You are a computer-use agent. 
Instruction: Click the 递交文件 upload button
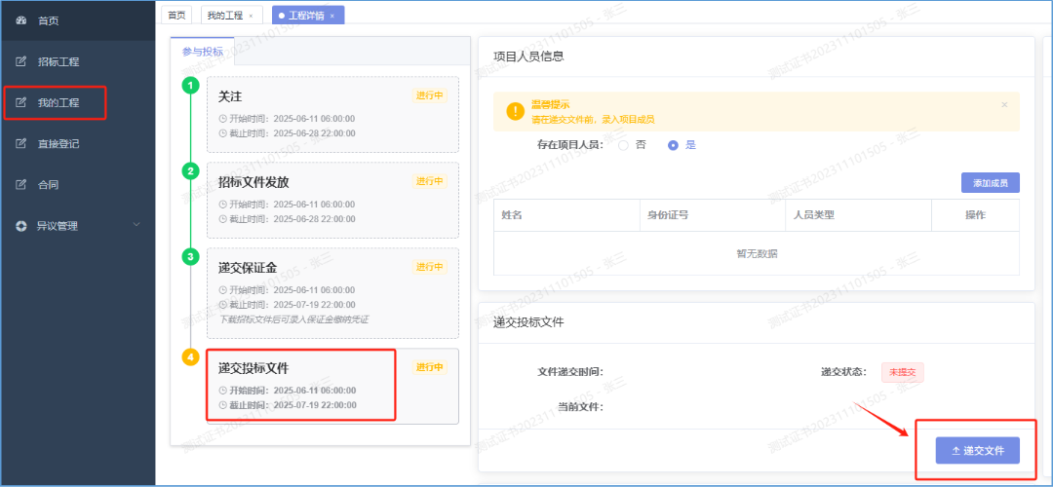[x=978, y=451]
